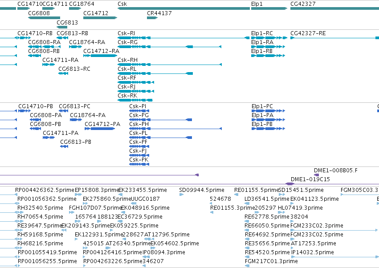Select EST FGM233C02.3prime
The image size is (379, 268).
point(334,230)
